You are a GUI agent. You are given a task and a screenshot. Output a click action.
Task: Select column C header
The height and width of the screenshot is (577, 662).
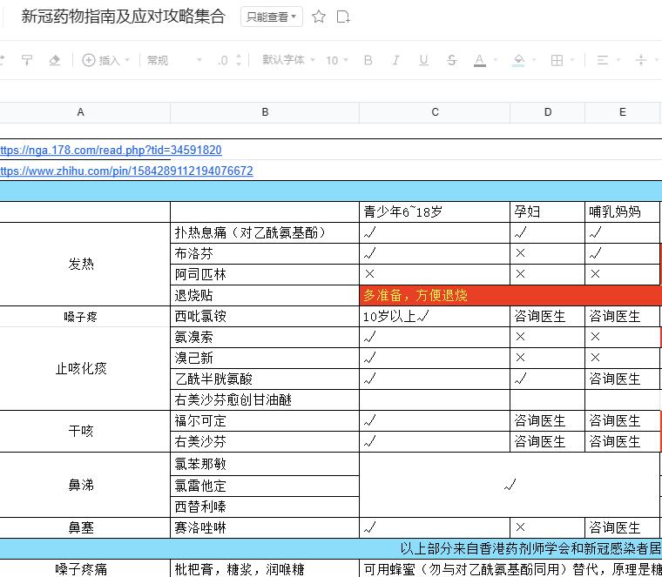[435, 112]
